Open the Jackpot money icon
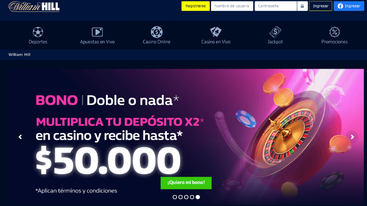 point(275,32)
